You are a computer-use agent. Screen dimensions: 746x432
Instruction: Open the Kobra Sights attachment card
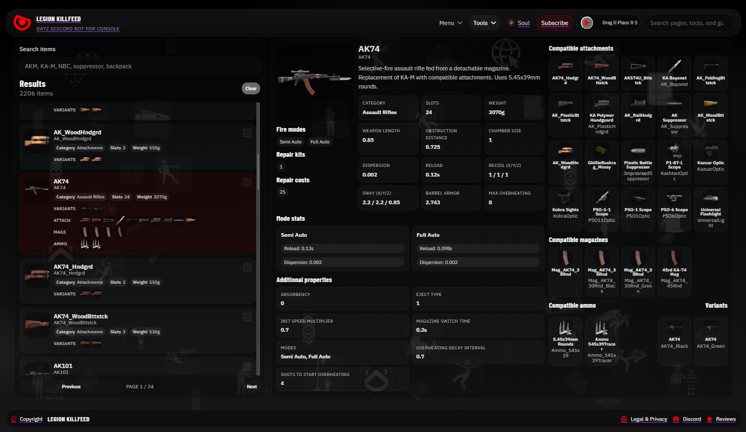pyautogui.click(x=565, y=209)
